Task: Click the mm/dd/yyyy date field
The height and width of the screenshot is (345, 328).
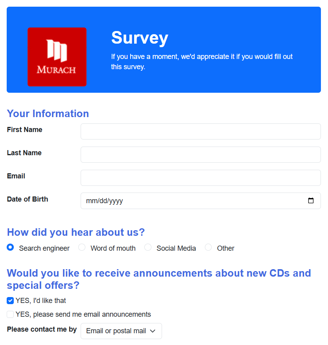Action: pos(201,201)
